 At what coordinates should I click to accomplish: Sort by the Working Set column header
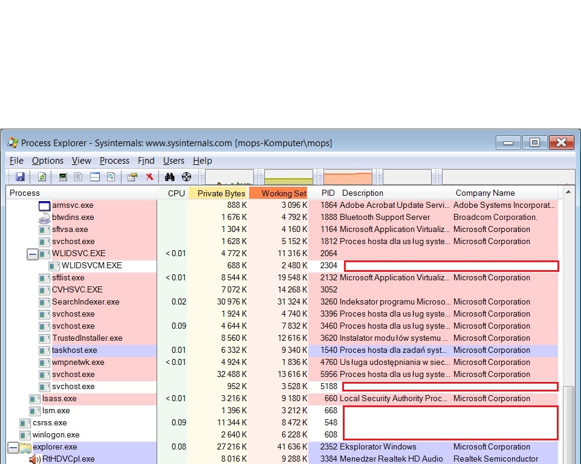pyautogui.click(x=278, y=193)
